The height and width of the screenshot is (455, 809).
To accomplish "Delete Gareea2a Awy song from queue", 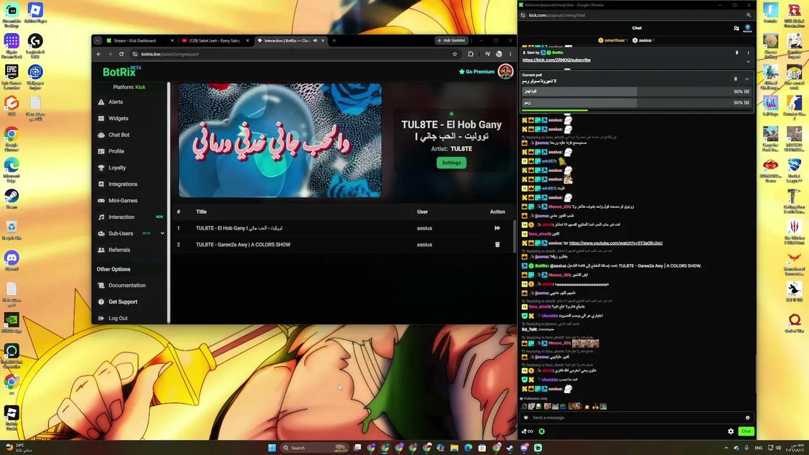I will click(497, 245).
